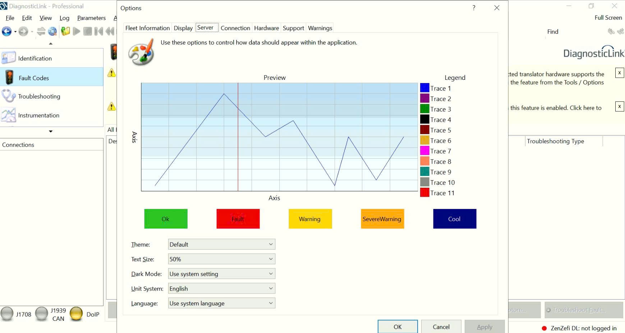Click the yellow Warning color swatch
The height and width of the screenshot is (333, 625).
(x=310, y=219)
